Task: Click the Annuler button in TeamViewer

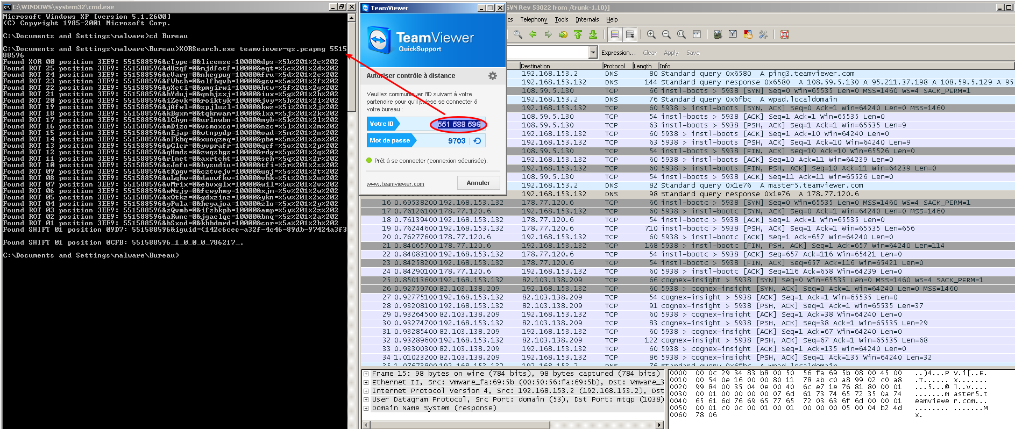Action: pos(478,183)
